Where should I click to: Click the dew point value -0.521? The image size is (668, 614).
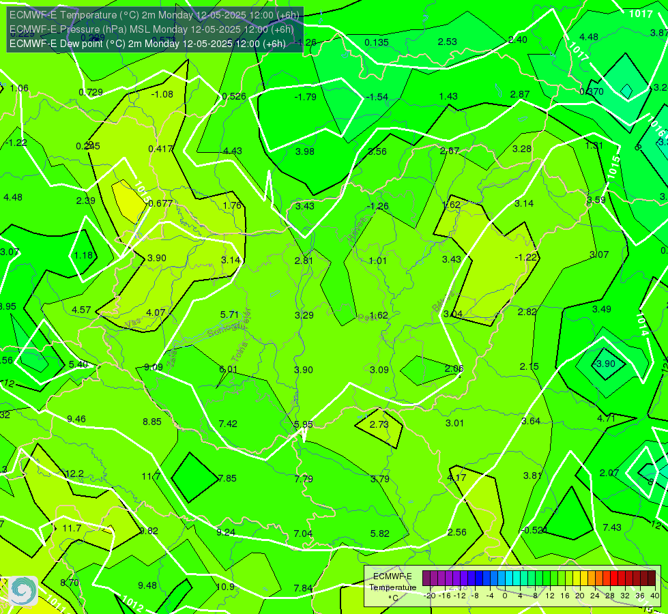coord(534,530)
